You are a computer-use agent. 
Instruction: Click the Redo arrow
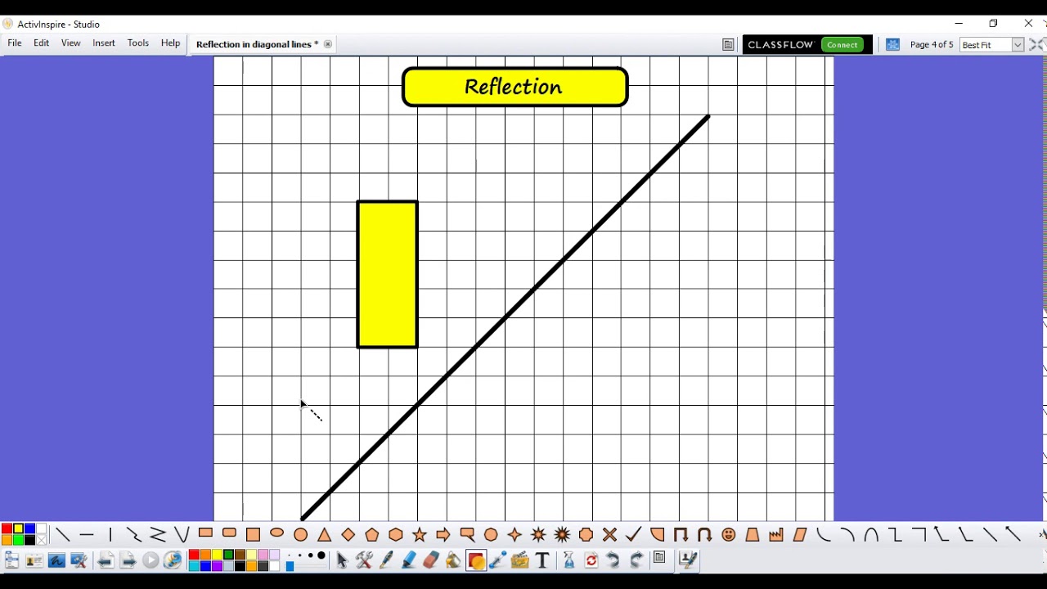click(636, 560)
